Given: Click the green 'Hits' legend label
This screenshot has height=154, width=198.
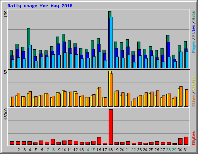Looking at the screenshot, I should pos(193,16).
